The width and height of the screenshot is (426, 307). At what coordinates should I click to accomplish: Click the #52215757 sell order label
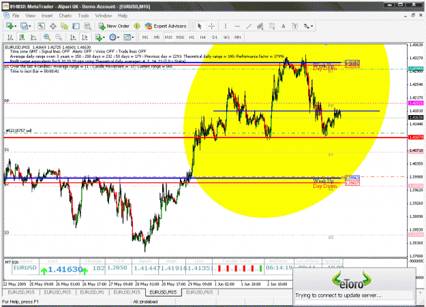click(18, 131)
